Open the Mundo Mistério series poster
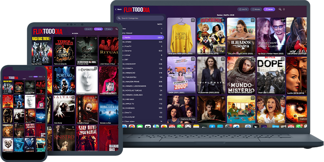Image resolution: width=324 pixels, height=162 pixels. [x=241, y=75]
